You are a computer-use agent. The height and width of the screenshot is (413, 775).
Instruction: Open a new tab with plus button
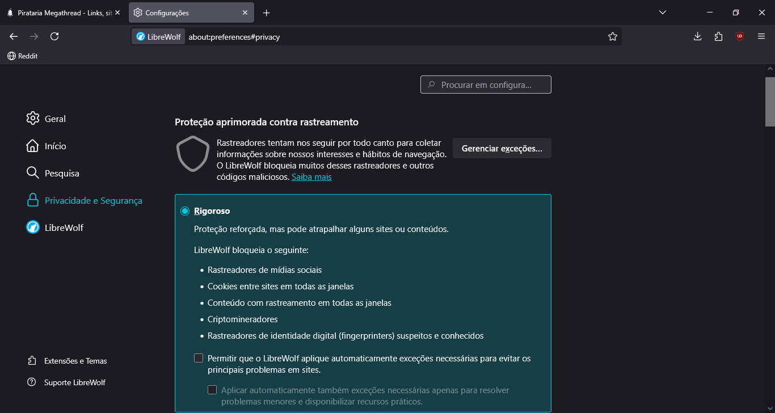coord(267,12)
